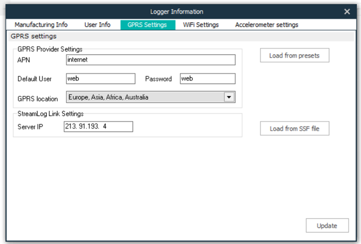The height and width of the screenshot is (244, 361).
Task: Click into the APN input field
Action: [x=150, y=60]
